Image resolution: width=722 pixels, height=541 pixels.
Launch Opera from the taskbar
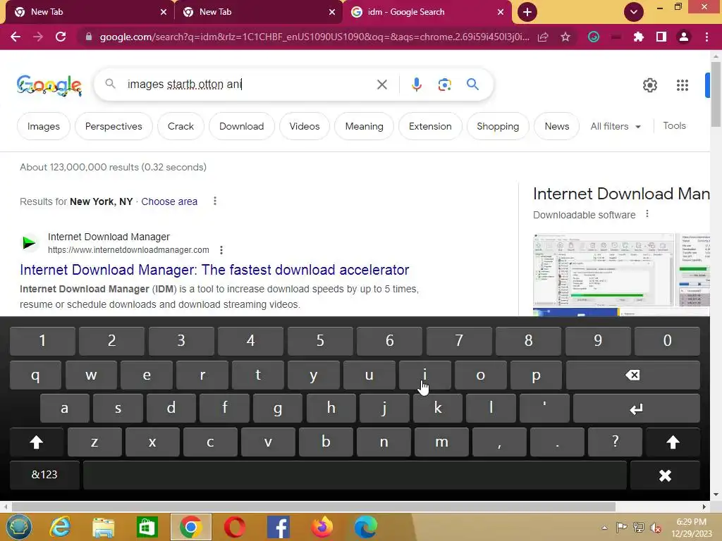point(234,527)
